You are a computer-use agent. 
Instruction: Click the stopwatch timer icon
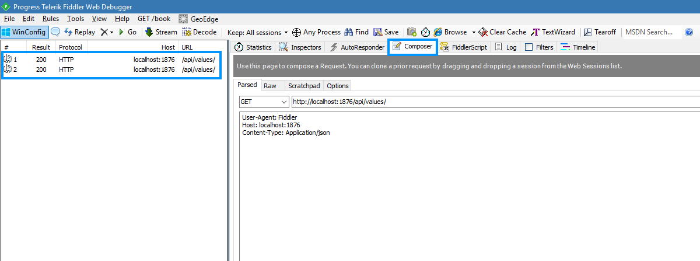tap(425, 32)
